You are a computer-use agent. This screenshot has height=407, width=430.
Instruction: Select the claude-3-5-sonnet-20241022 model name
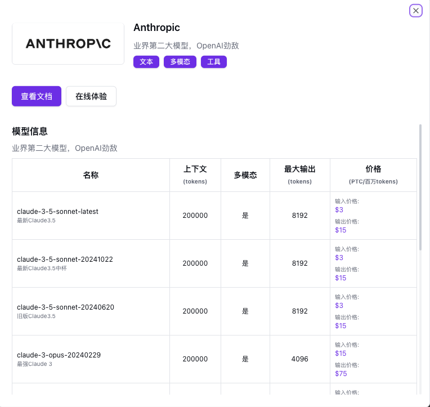[65, 259]
